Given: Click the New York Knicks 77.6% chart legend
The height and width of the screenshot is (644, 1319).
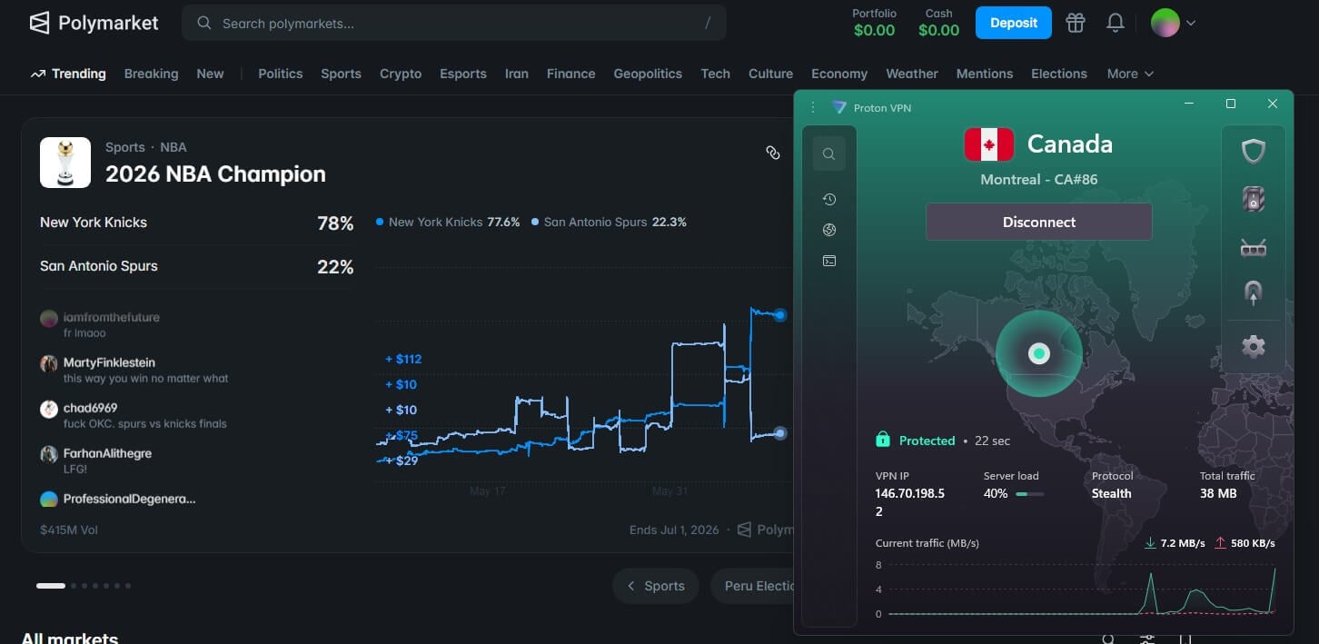Looking at the screenshot, I should pos(448,222).
